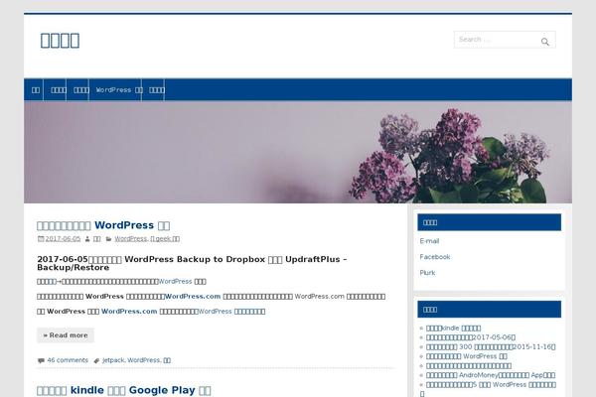Click the search magnifier icon
Viewport: 596px width, 397px height.
(x=544, y=42)
